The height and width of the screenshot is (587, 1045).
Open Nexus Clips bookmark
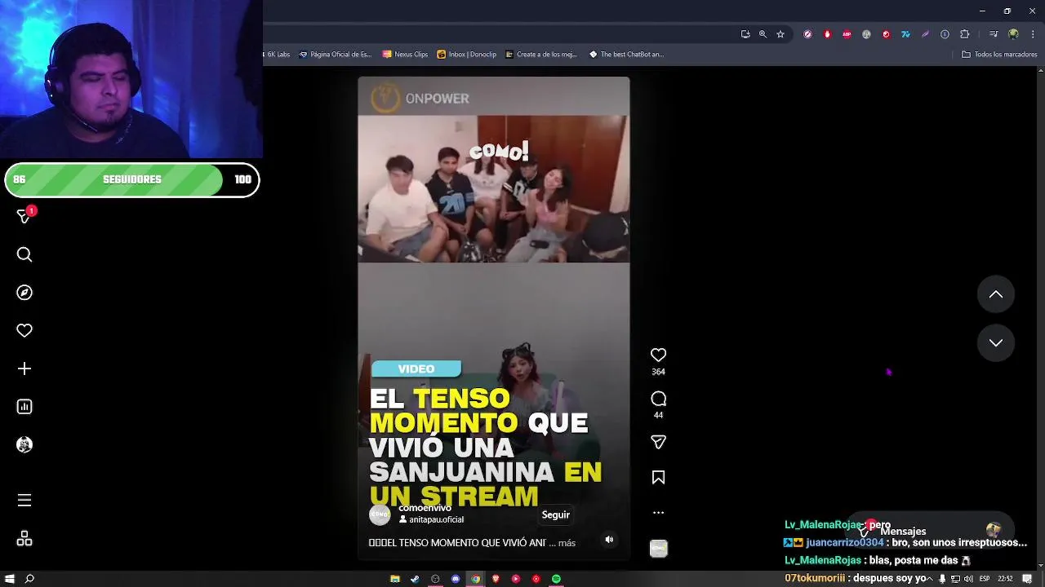pyautogui.click(x=405, y=55)
